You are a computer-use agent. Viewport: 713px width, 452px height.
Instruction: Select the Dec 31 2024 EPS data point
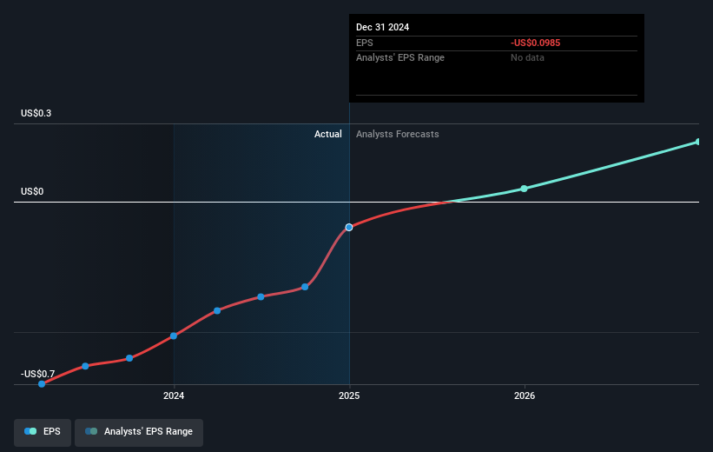tap(349, 227)
